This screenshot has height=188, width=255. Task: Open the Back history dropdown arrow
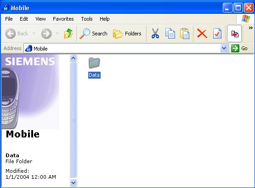click(x=34, y=34)
